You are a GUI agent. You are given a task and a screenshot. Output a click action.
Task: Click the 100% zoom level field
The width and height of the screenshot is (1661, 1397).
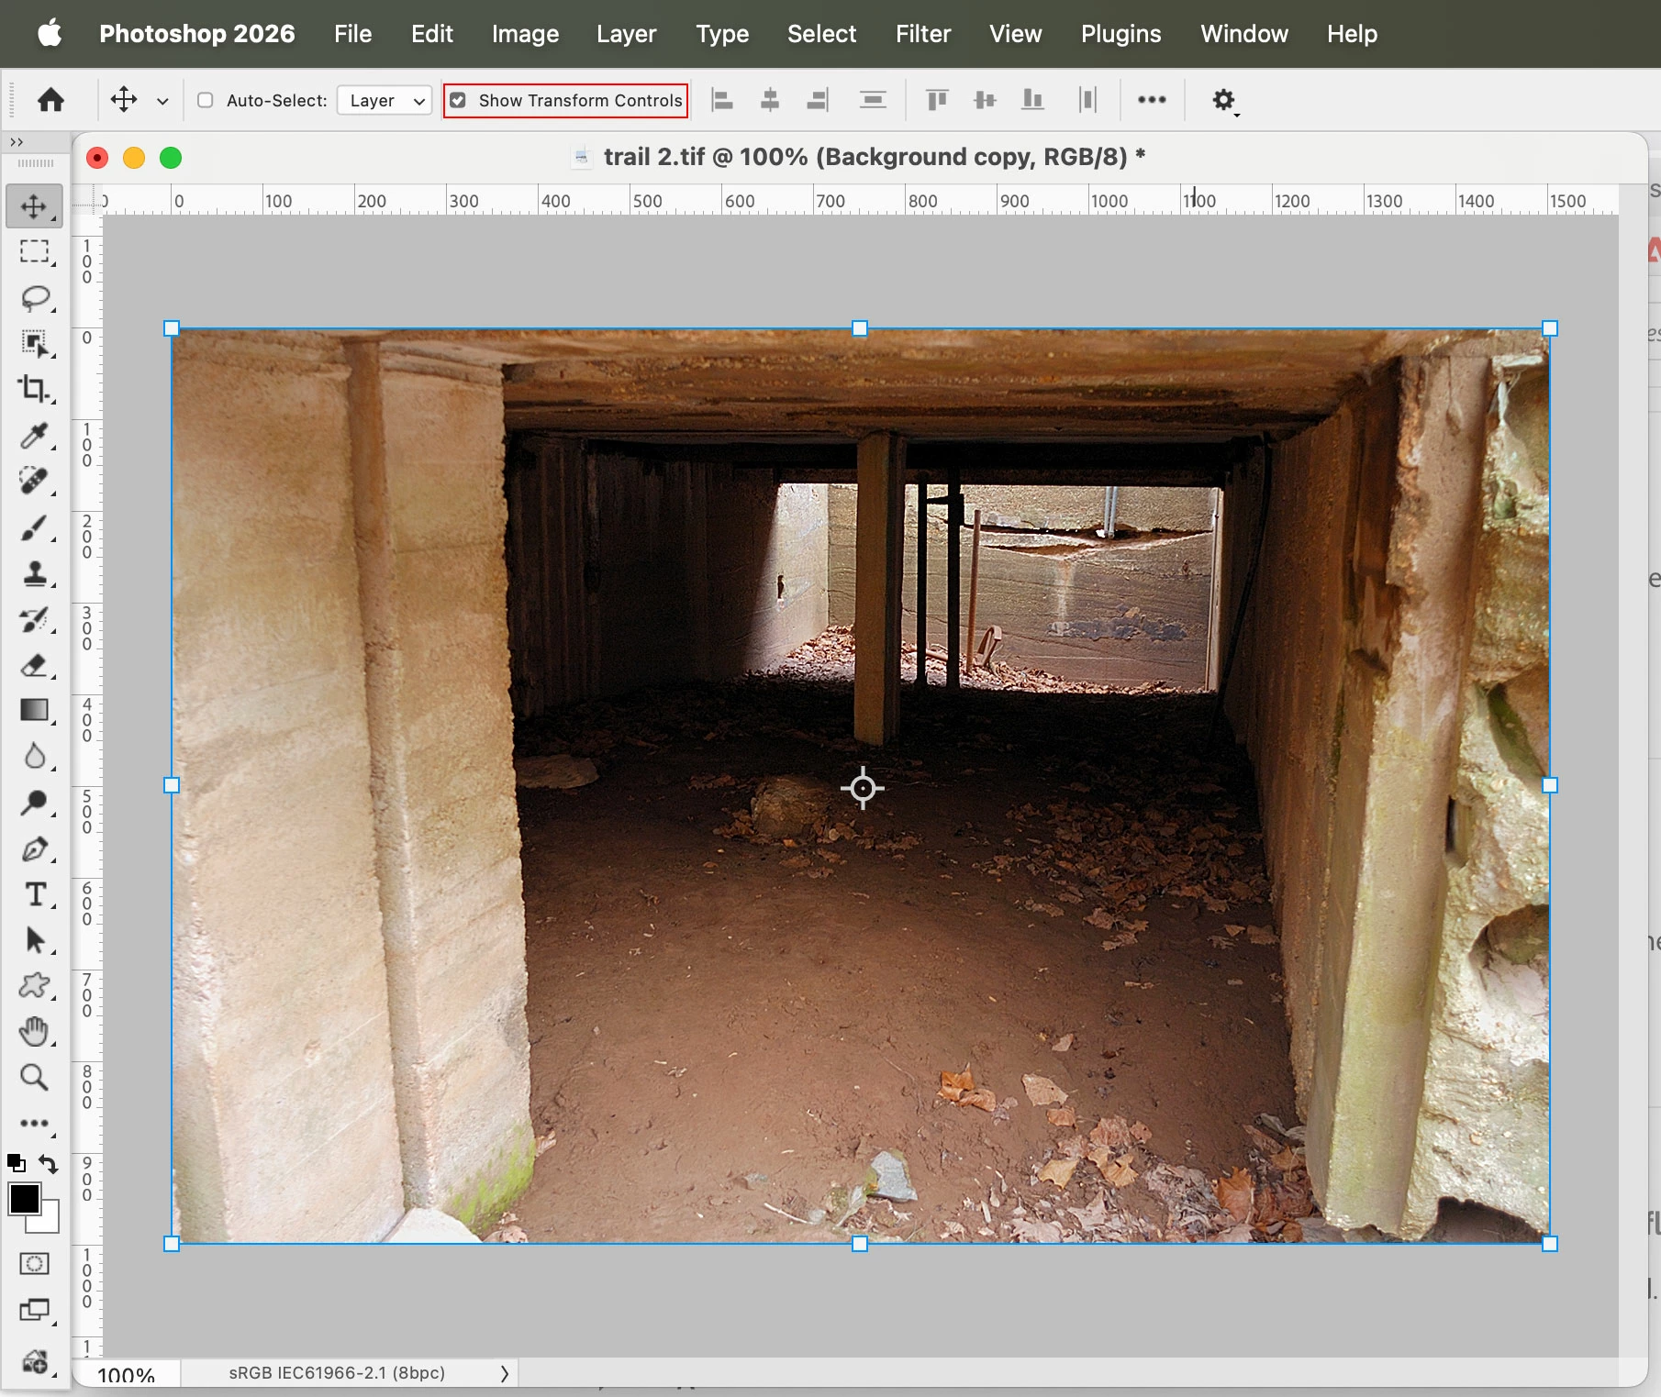[126, 1375]
